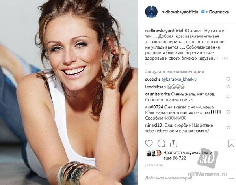Screen dimensions: 236x185
Task: Like ninakl19 comment heart
Action: coord(229,127)
